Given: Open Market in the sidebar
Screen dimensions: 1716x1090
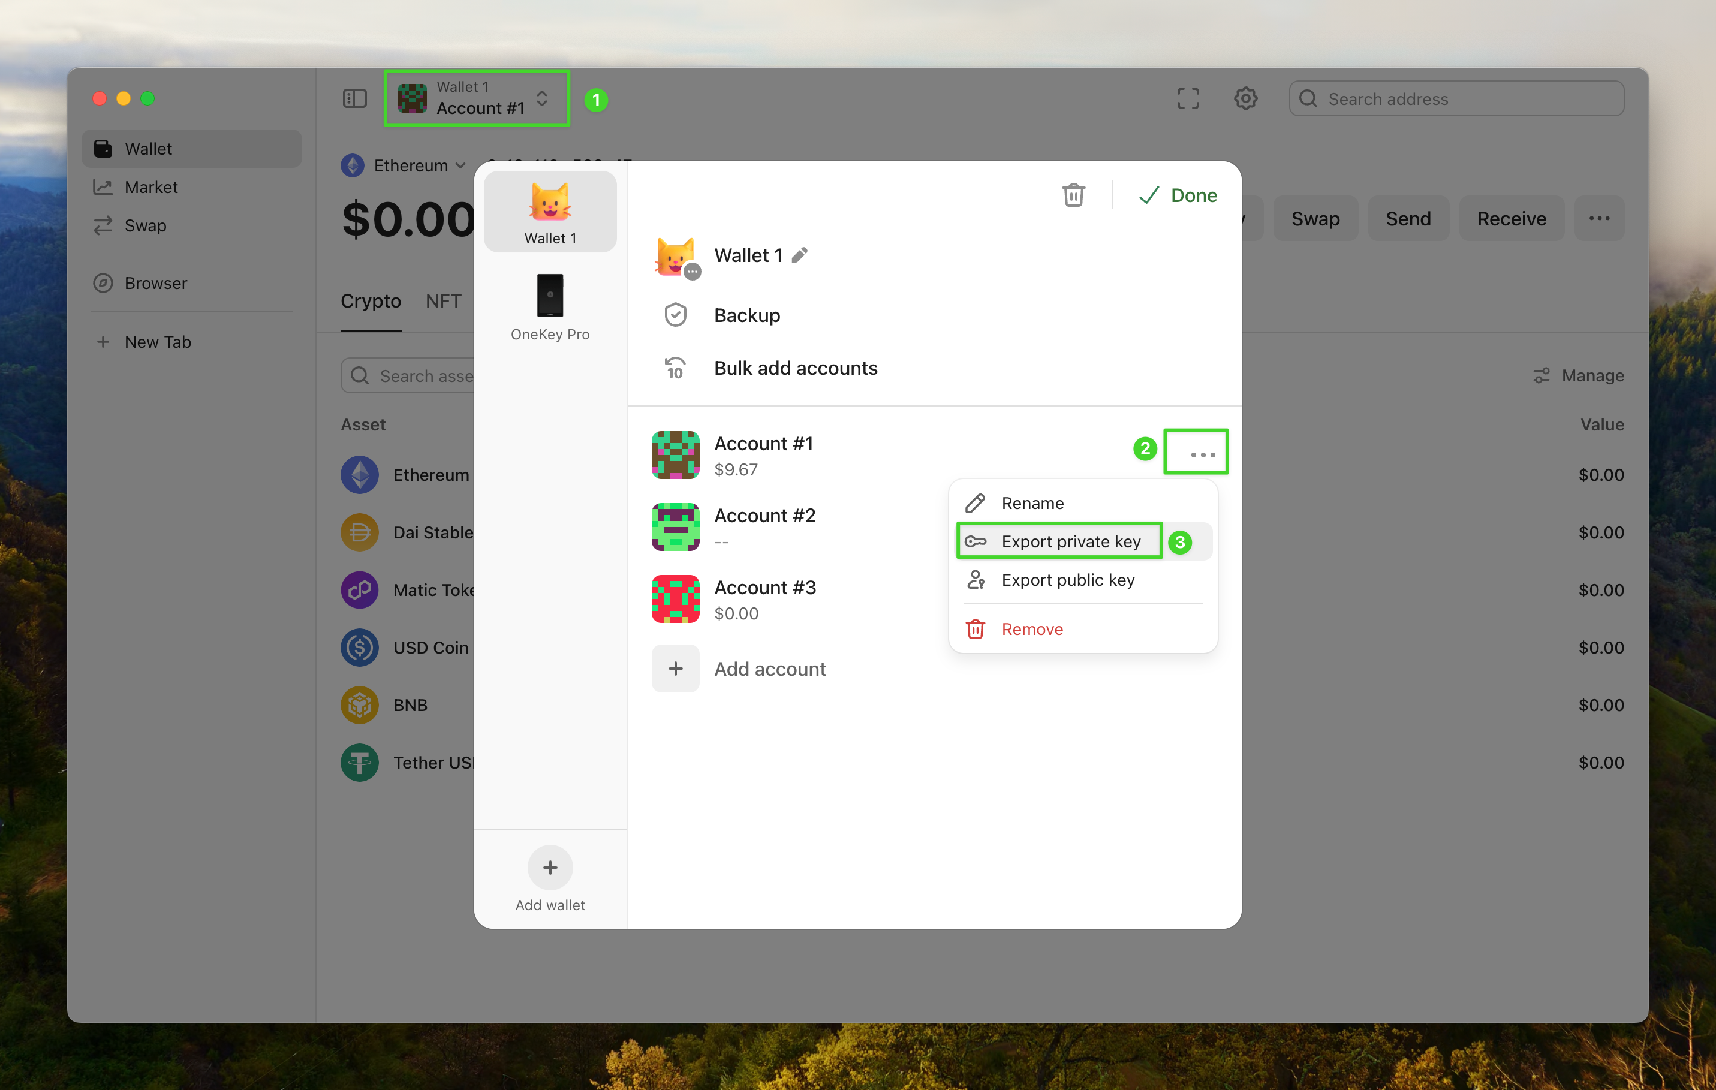Looking at the screenshot, I should point(192,186).
